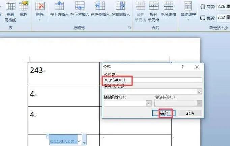Click the help ? button in formula dialog
The image size is (230, 146).
coord(183,67)
